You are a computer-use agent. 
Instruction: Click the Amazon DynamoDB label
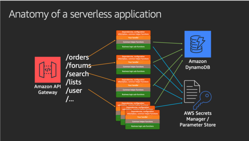point(198,64)
